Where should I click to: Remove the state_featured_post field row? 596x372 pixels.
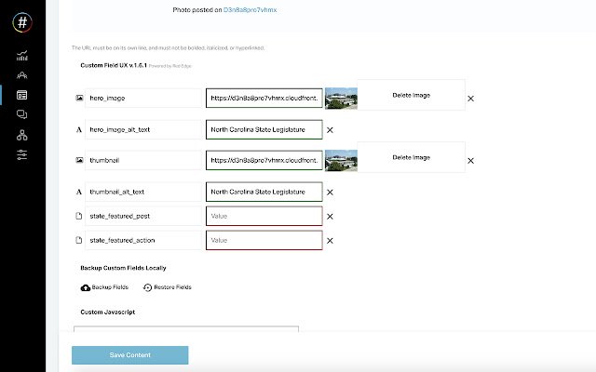(x=330, y=217)
